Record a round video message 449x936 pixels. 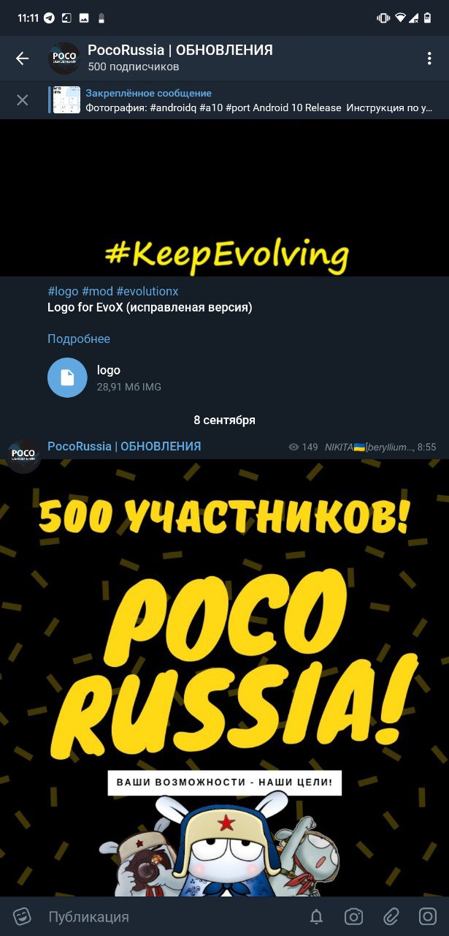point(428,916)
